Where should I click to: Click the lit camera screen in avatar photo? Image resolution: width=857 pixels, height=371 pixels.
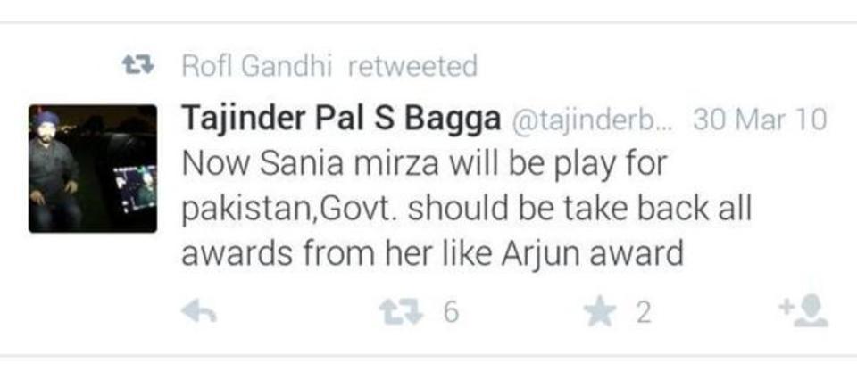(136, 187)
